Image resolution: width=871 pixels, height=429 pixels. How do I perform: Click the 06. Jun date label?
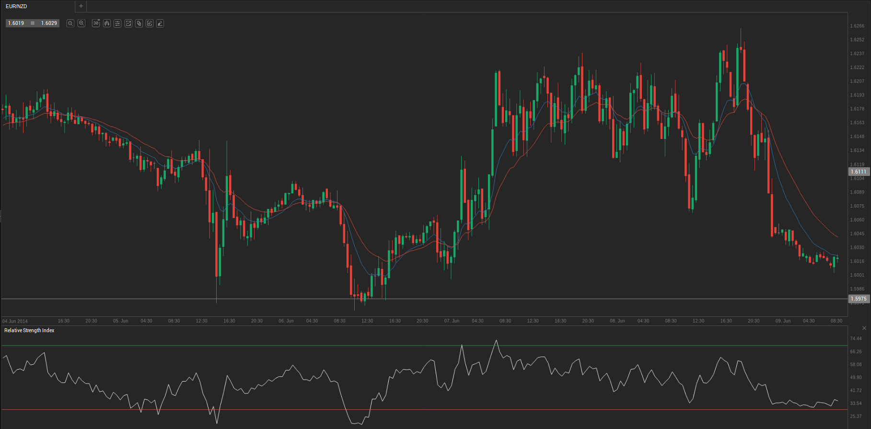click(286, 321)
